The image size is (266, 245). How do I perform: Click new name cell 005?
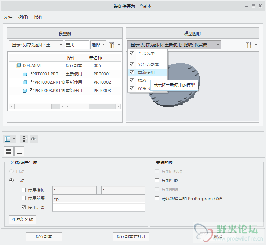[97, 65]
